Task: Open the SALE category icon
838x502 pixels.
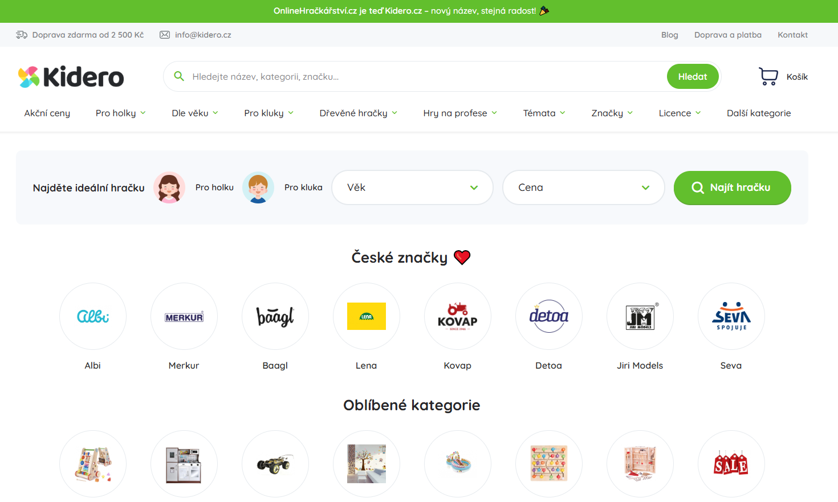Action: tap(731, 464)
